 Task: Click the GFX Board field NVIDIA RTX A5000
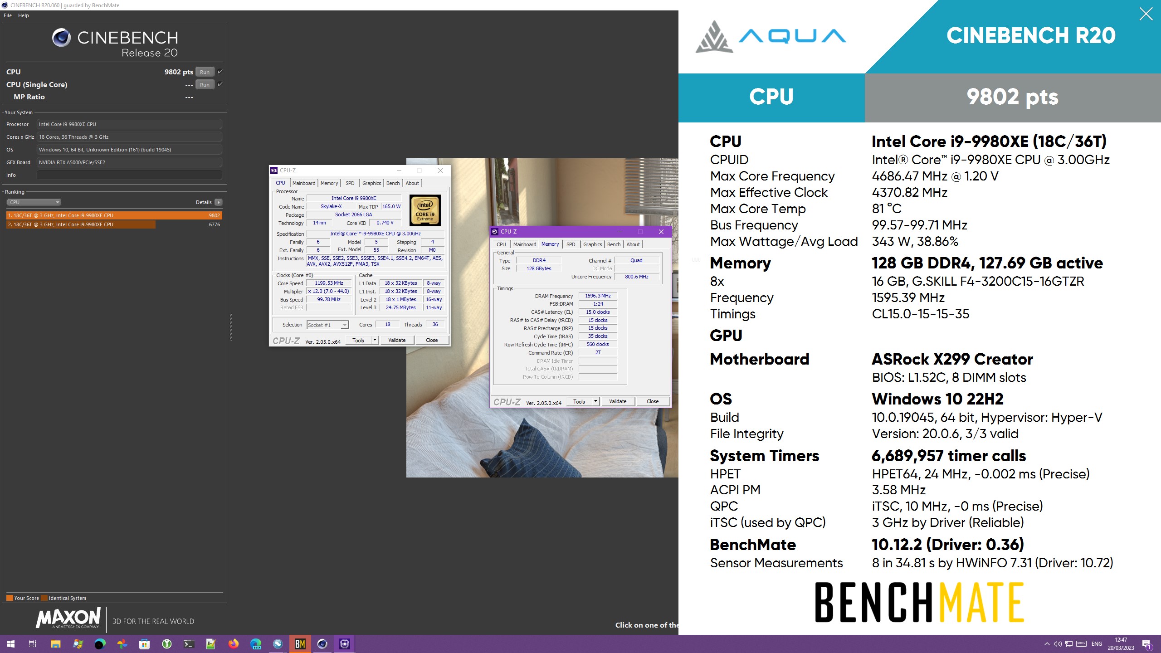tap(130, 162)
